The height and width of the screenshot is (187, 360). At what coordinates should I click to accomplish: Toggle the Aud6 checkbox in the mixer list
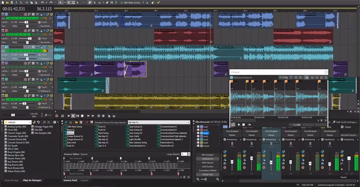click(x=198, y=143)
